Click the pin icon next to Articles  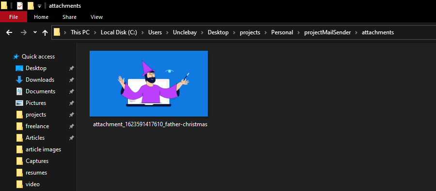point(72,138)
